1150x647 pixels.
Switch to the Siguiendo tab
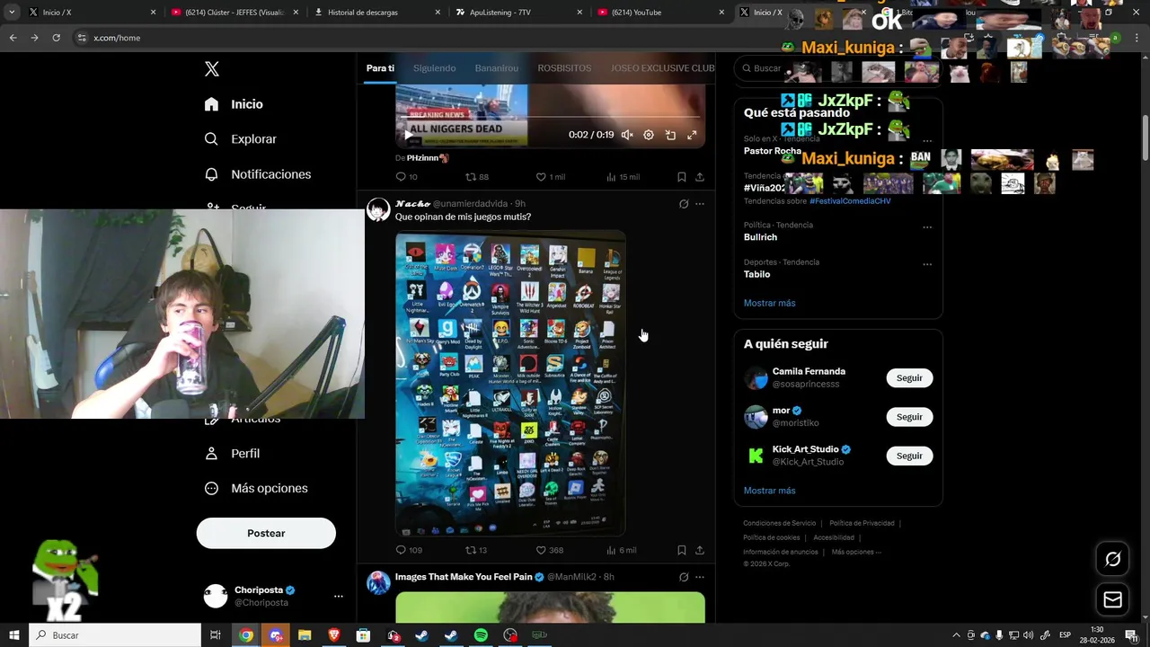(434, 68)
